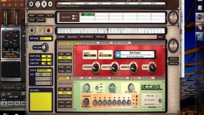Adjust the Riff Gain knob
The width and height of the screenshot is (204, 115).
(x=45, y=47)
